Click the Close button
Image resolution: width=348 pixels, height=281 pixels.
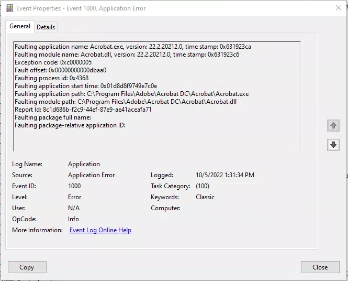point(320,267)
